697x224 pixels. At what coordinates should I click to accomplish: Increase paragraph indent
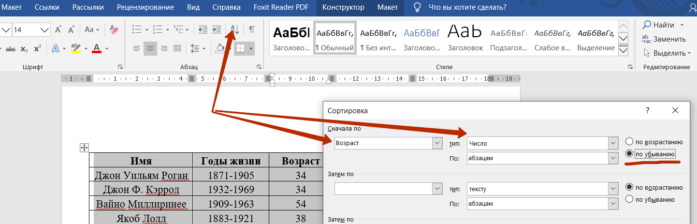217,30
